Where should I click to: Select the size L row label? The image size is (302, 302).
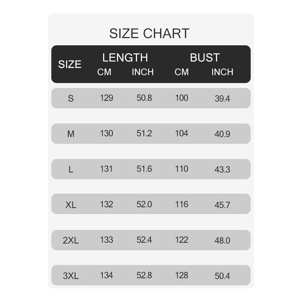coord(71,169)
